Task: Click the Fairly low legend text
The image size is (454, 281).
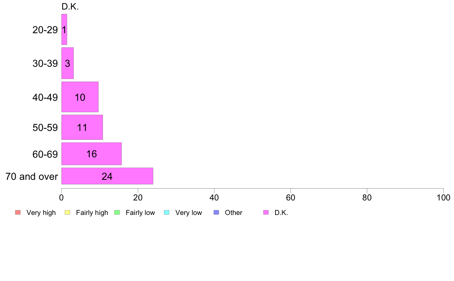Action: [140, 213]
